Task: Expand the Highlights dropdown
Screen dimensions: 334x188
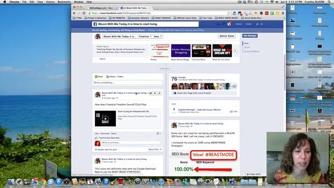Action: pyautogui.click(x=166, y=68)
